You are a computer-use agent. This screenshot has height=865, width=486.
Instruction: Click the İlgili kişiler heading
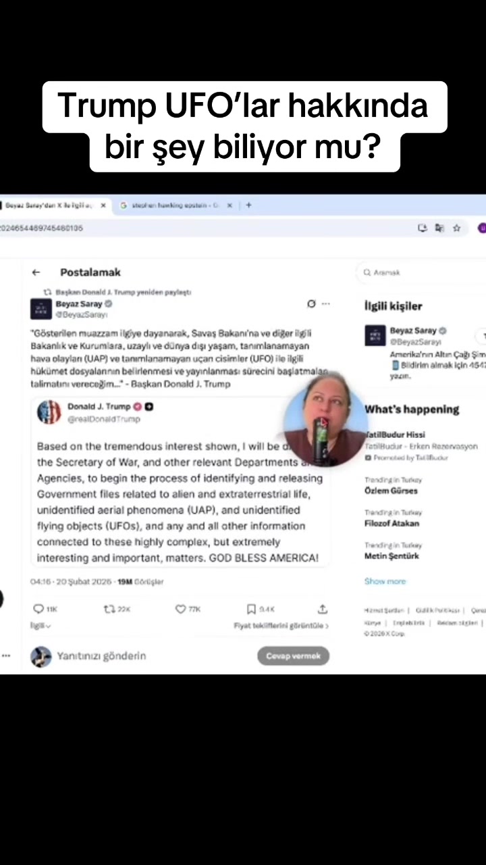394,306
